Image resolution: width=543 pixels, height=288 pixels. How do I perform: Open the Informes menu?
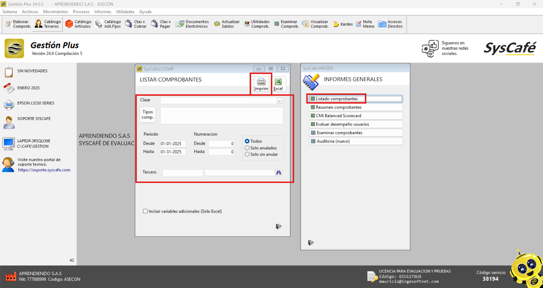(102, 12)
